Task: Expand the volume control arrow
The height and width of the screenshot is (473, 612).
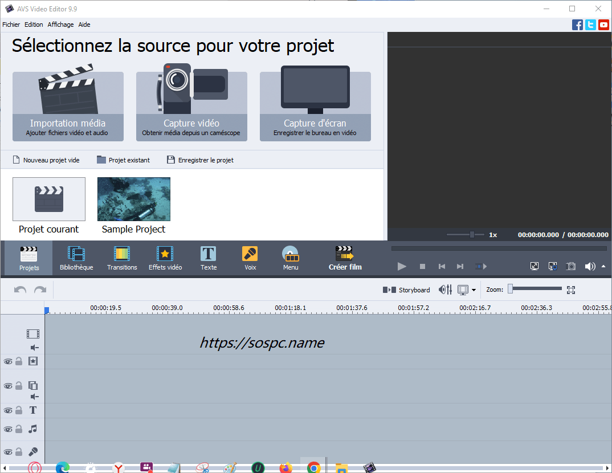Action: coord(603,266)
